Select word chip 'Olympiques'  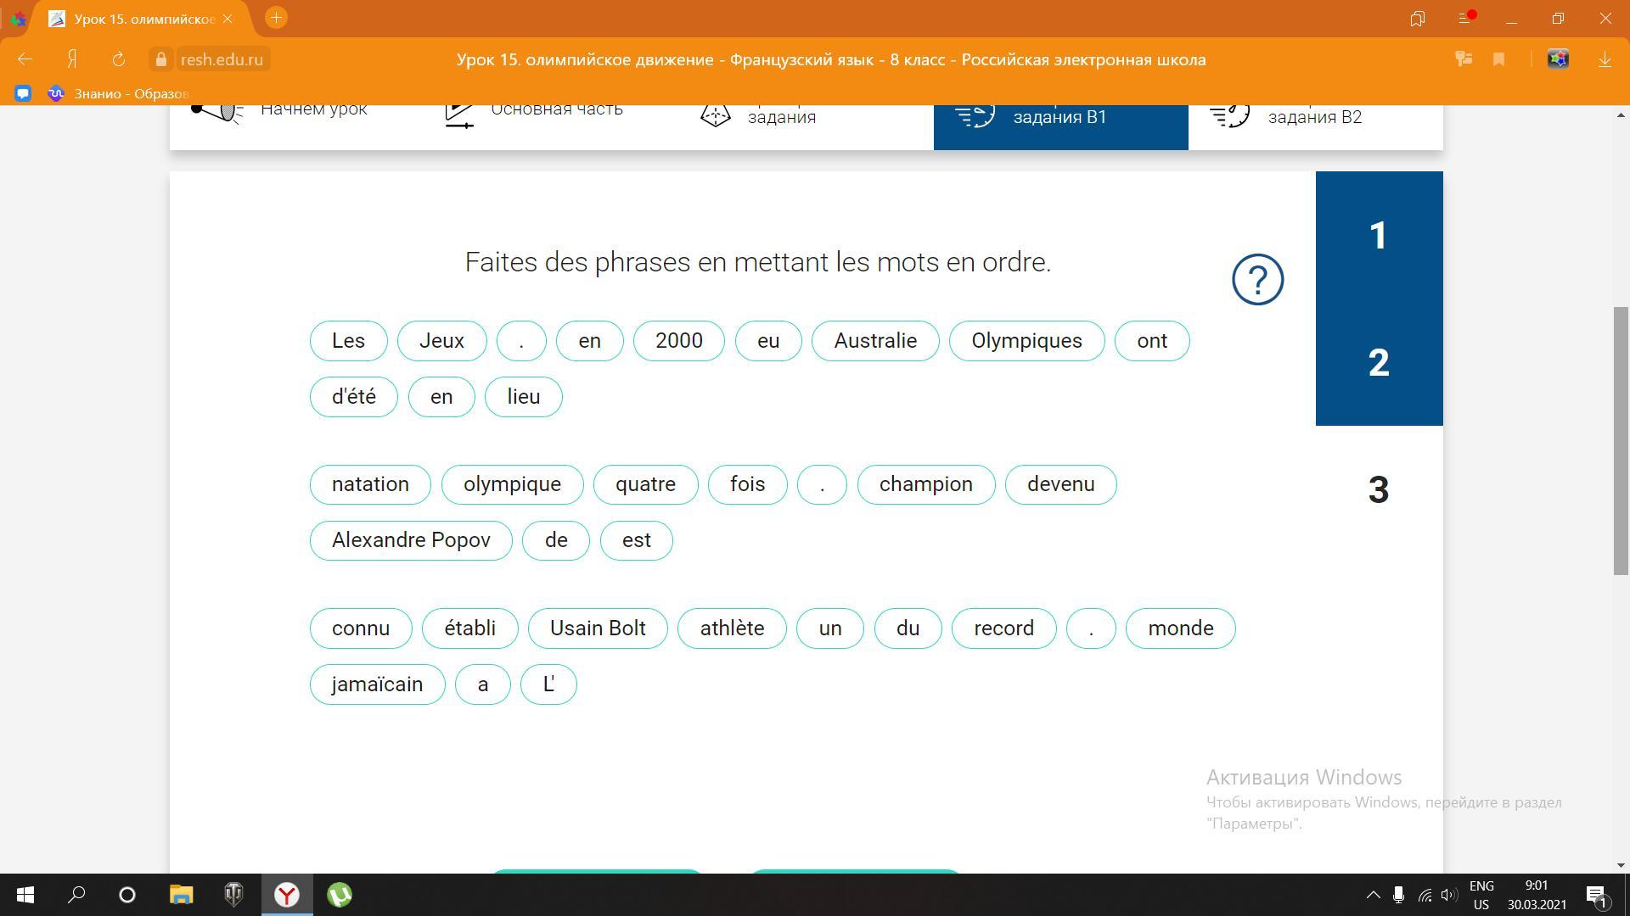click(1026, 341)
